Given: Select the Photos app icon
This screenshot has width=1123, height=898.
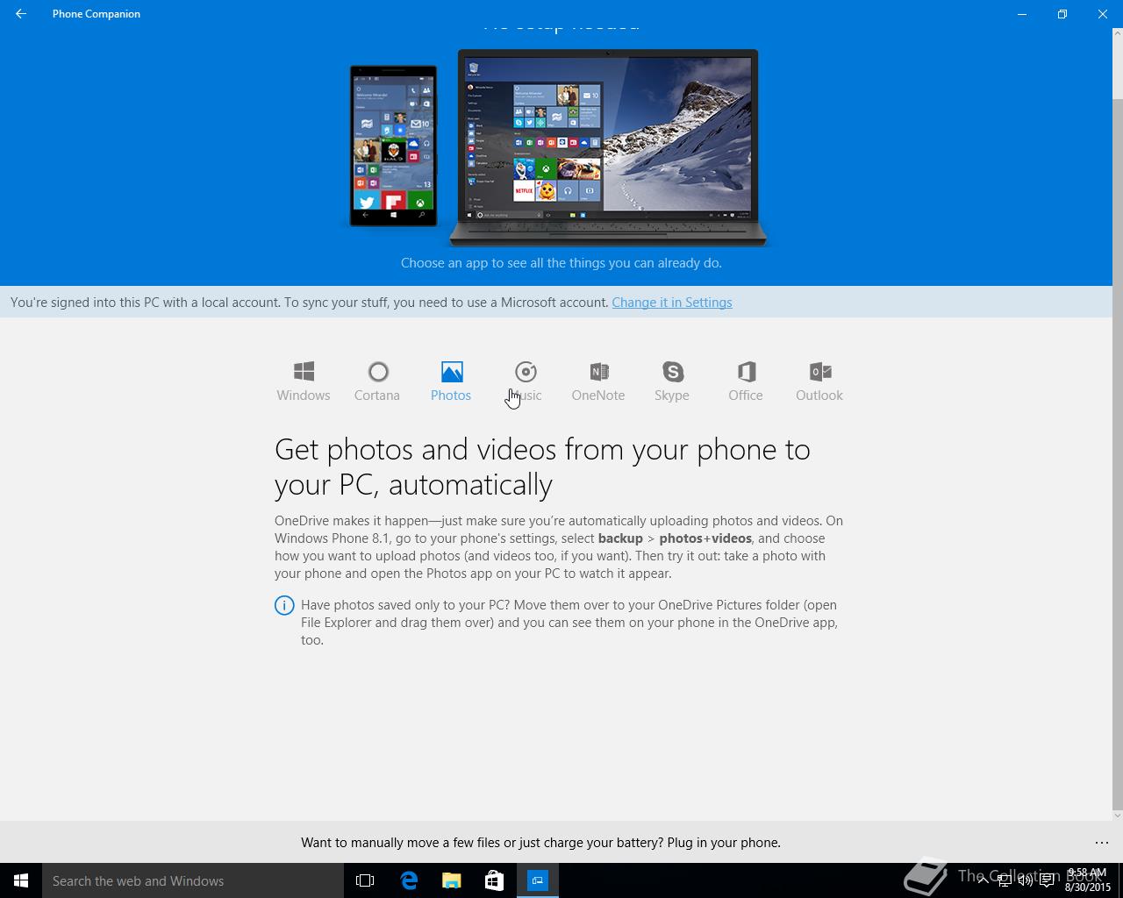Looking at the screenshot, I should [451, 381].
